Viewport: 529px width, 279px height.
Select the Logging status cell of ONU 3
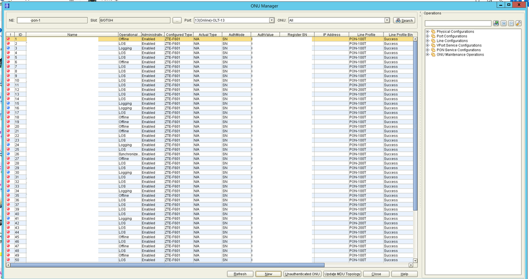[x=130, y=48]
